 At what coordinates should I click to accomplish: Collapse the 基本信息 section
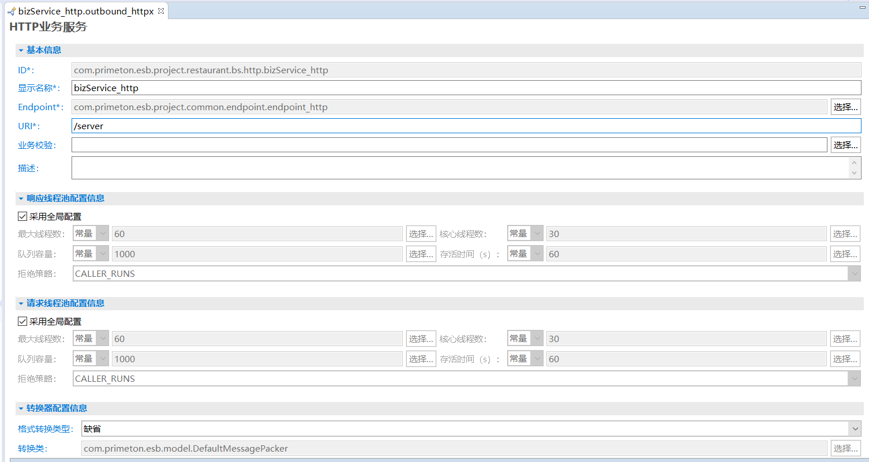click(21, 50)
